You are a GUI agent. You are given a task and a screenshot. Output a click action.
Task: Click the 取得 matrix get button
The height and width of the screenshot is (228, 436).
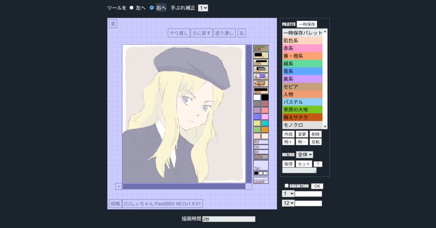coord(288,164)
